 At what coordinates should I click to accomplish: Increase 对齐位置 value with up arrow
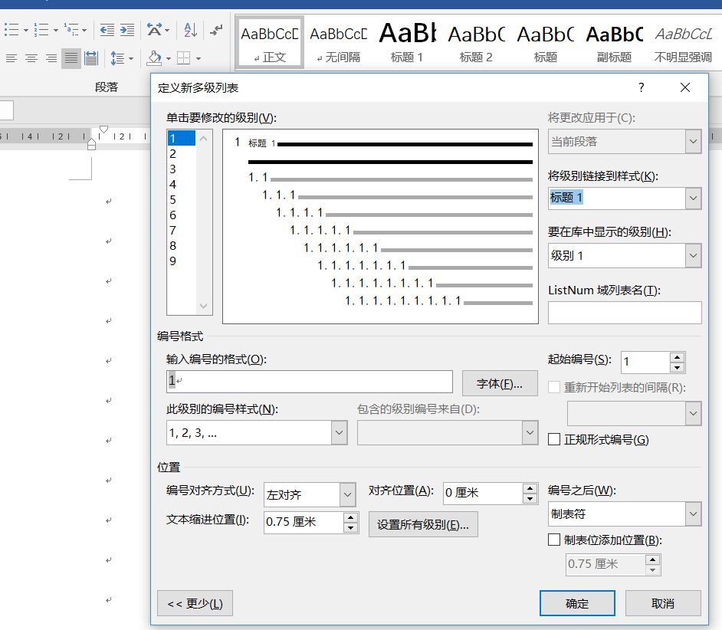tap(530, 488)
